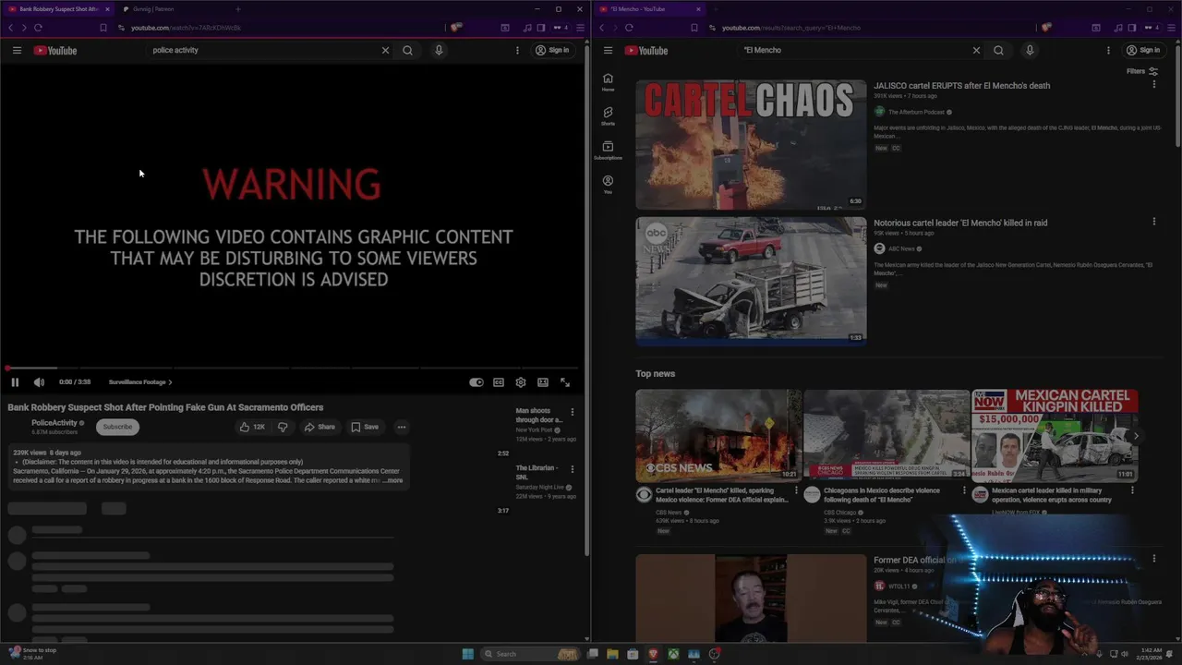Open the Windows Start button on the taskbar
Image resolution: width=1182 pixels, height=665 pixels.
[x=468, y=654]
